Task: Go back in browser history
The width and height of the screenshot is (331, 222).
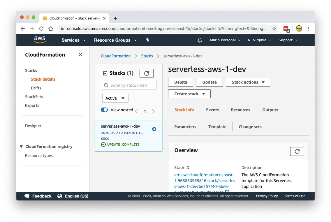Action: [23, 29]
